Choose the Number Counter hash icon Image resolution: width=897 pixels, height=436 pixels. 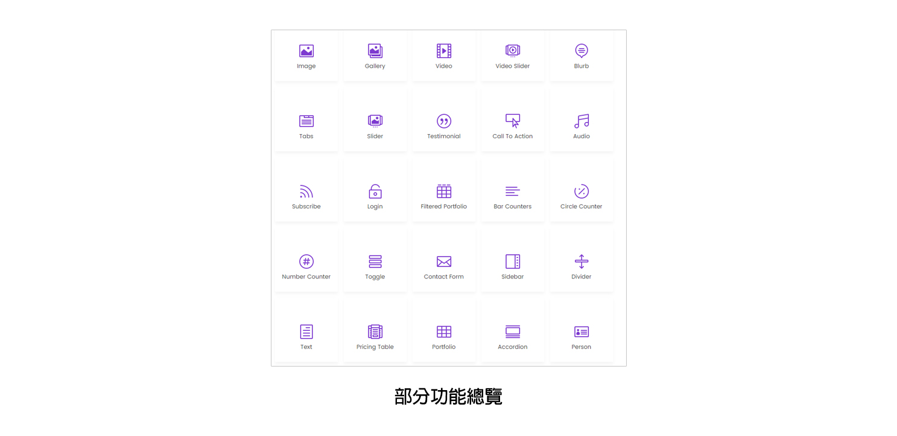(x=306, y=261)
